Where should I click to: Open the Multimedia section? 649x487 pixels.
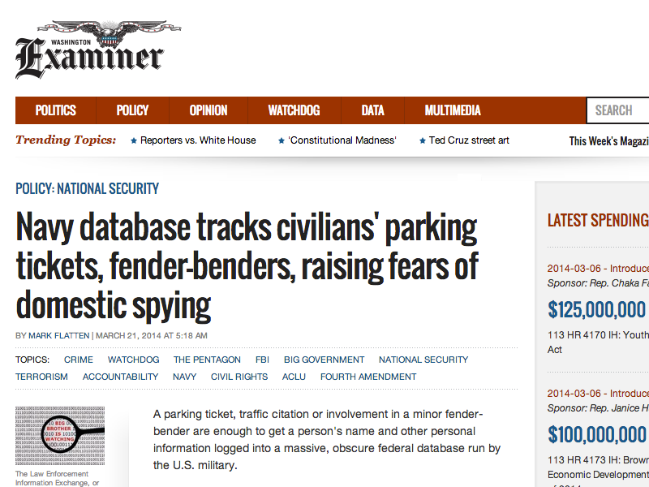(x=453, y=110)
